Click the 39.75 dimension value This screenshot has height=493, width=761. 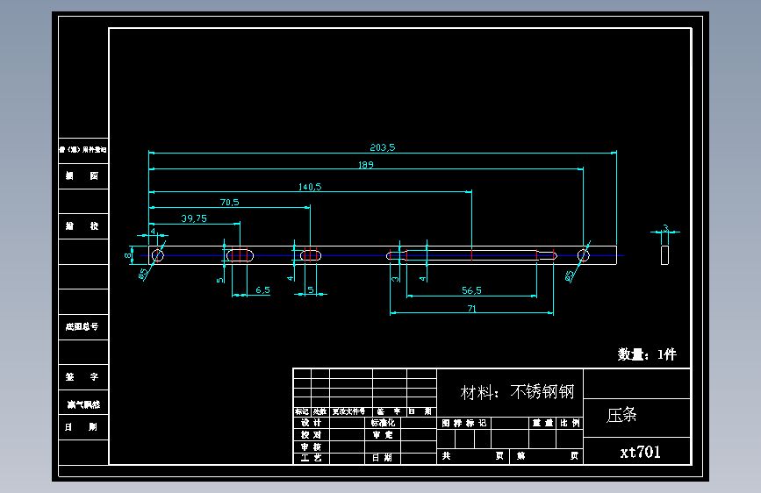coord(194,218)
